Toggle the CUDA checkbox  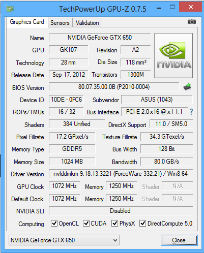tap(86, 223)
